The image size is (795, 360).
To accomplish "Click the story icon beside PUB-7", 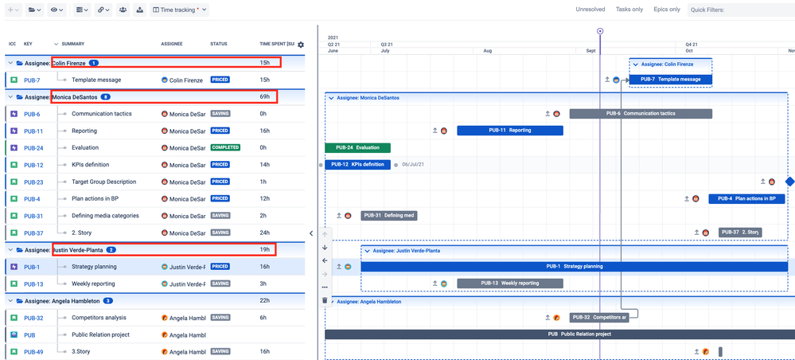I will tap(14, 80).
